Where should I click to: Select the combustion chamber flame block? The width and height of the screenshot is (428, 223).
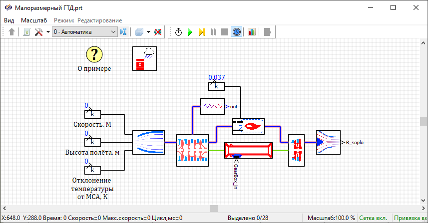pos(249,126)
